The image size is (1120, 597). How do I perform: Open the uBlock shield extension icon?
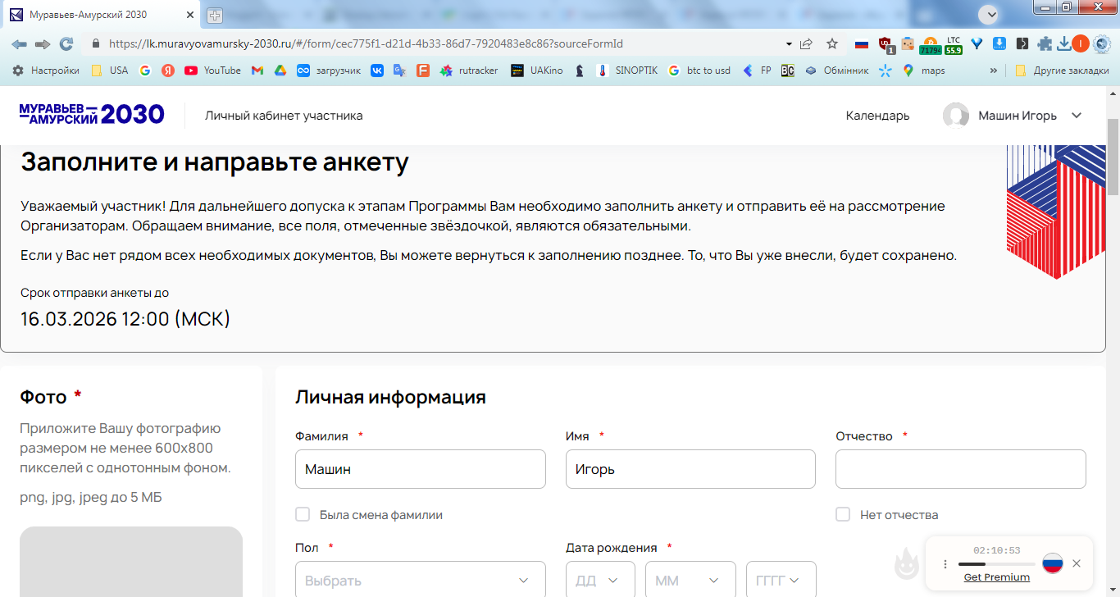point(886,44)
